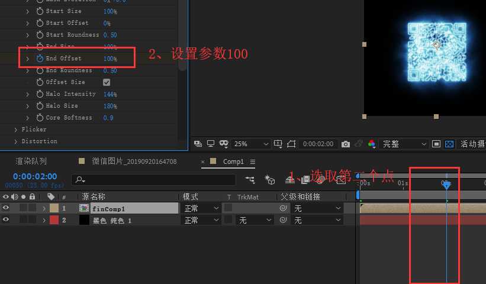Click the viewer timecode 0:00:02:00
This screenshot has width=486, height=284.
click(x=318, y=144)
